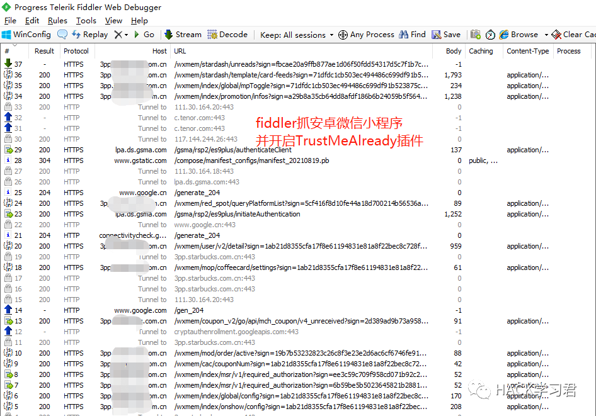Click the comment speech bubble icon
The height and width of the screenshot is (416, 596).
(x=62, y=35)
